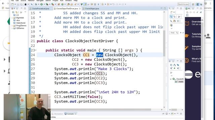Click the Open Type icon

(69, 4)
